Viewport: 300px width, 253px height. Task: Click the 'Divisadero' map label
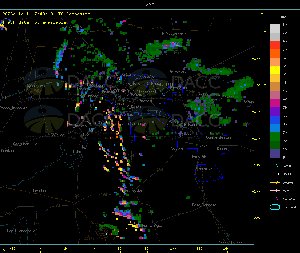(x=72, y=26)
